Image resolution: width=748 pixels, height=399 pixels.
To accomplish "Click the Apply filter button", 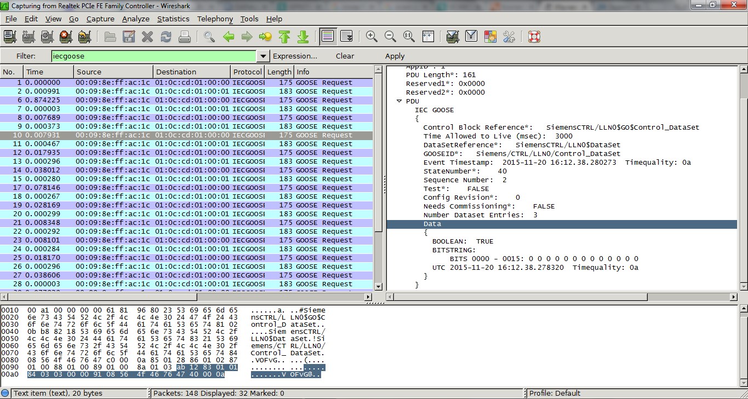I will pos(395,56).
